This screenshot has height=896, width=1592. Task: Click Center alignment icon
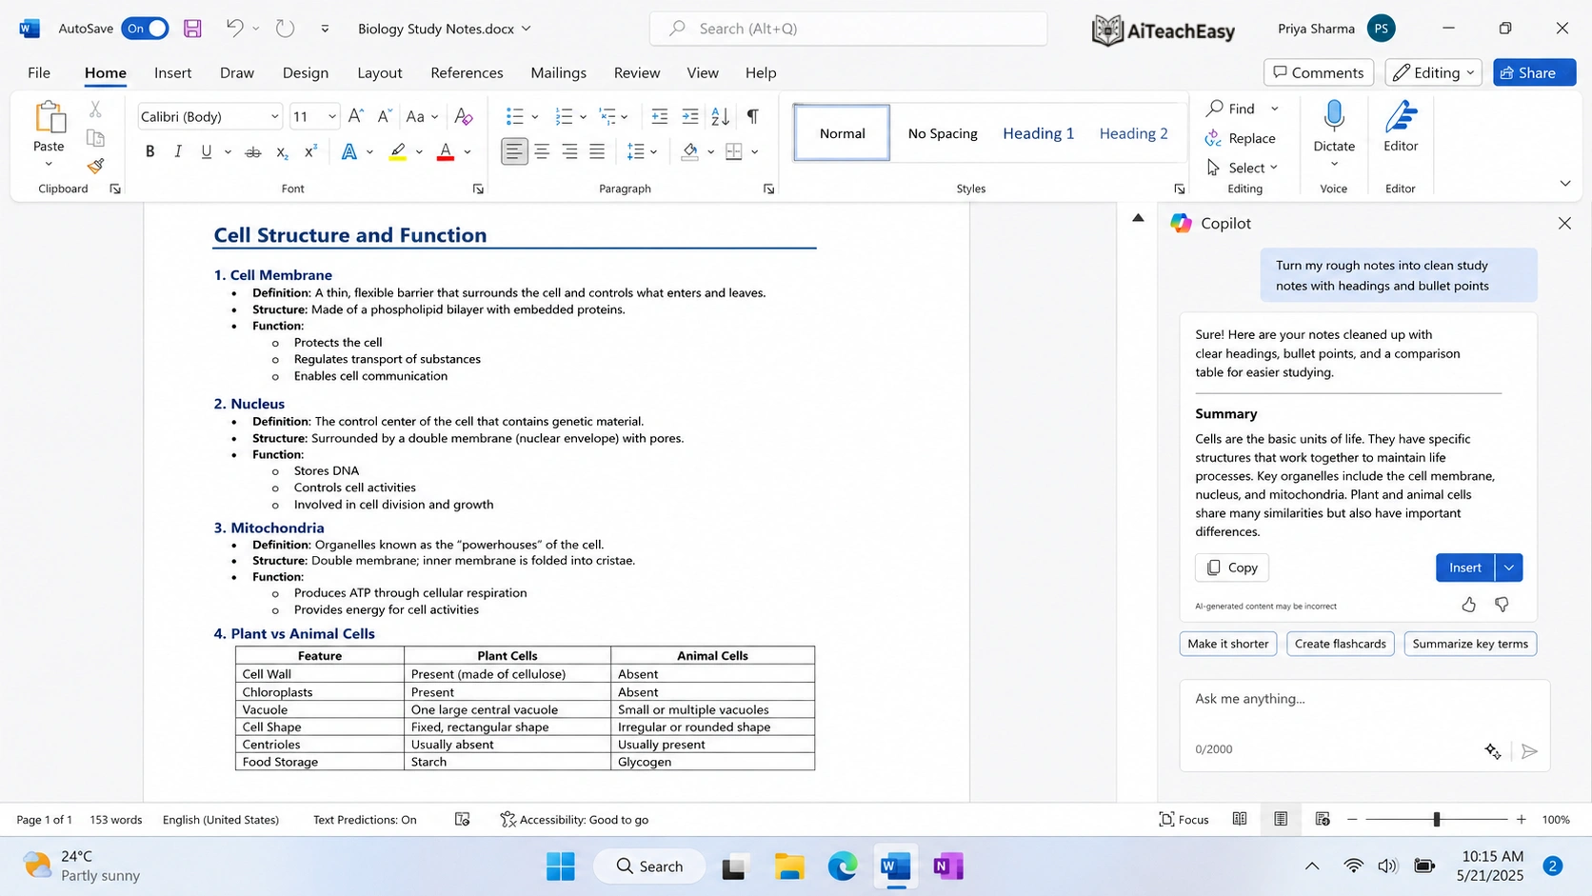(542, 151)
